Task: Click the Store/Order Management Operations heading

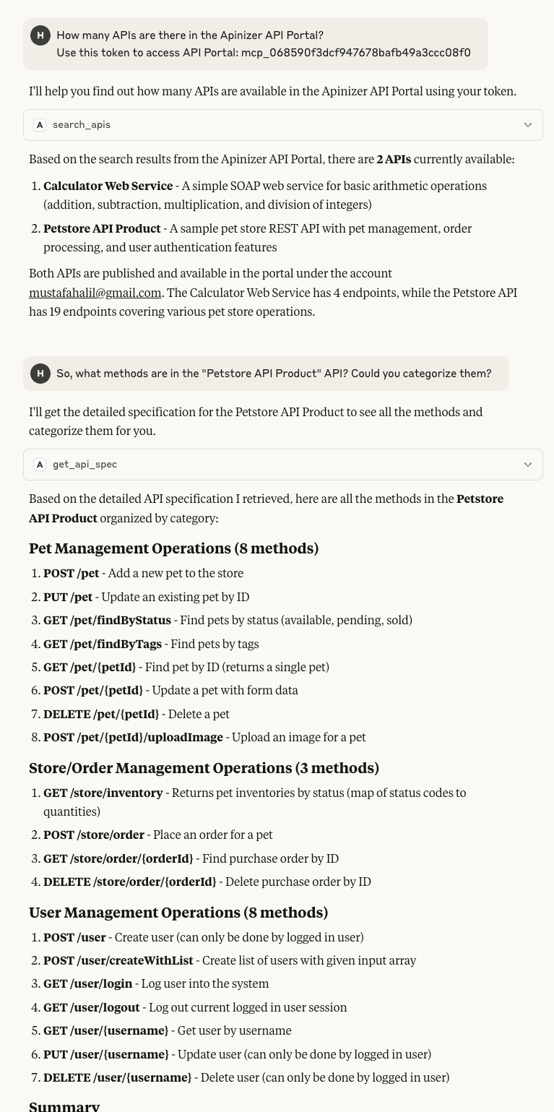Action: click(204, 768)
